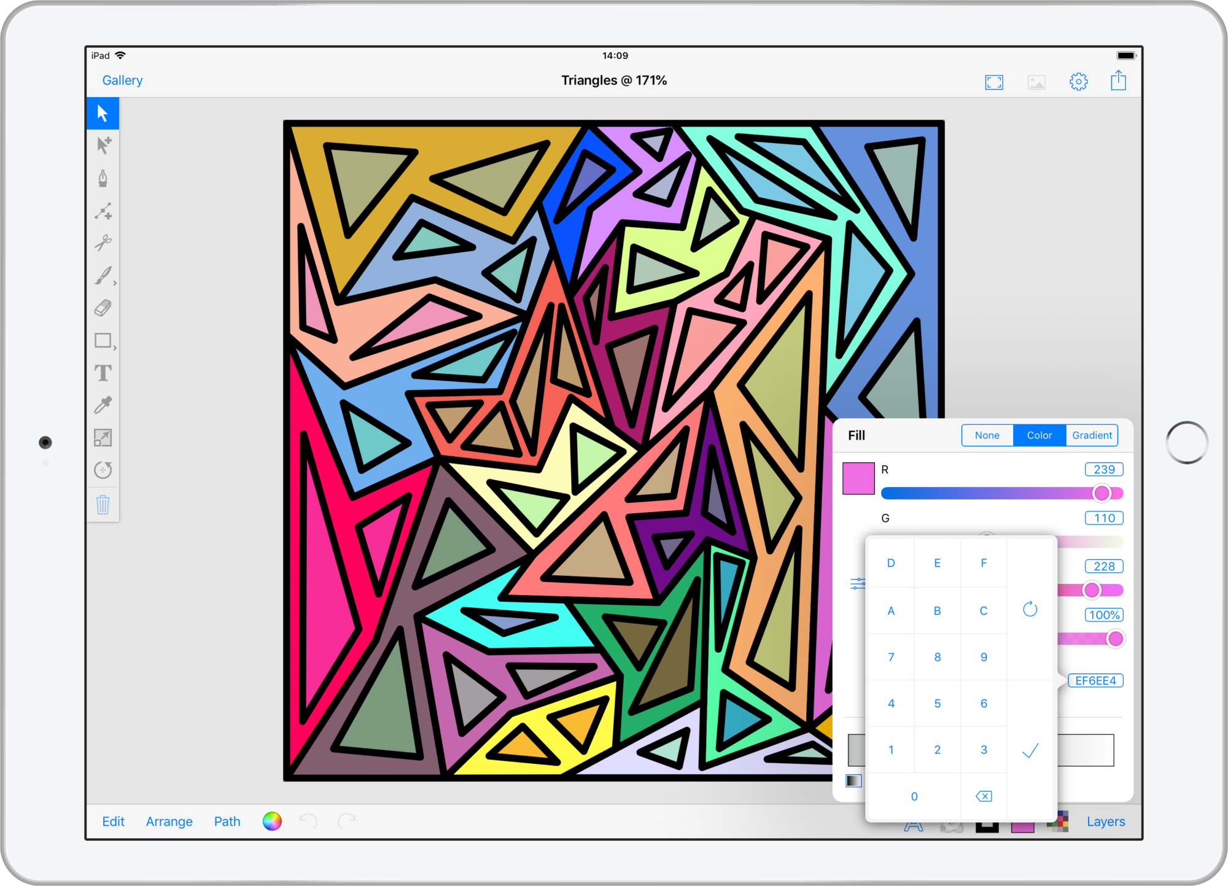Tap the R value field 239
Screen dimensions: 1228x886
coord(1104,470)
